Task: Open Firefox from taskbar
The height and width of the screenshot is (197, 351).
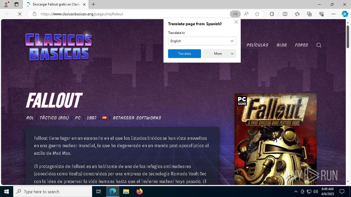Action: 140,192
